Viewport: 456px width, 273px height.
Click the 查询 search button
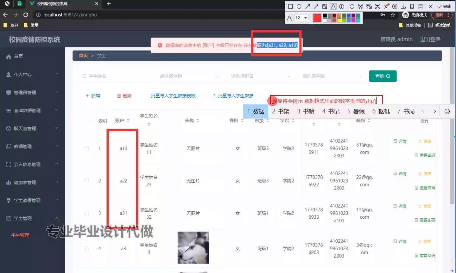pyautogui.click(x=383, y=76)
